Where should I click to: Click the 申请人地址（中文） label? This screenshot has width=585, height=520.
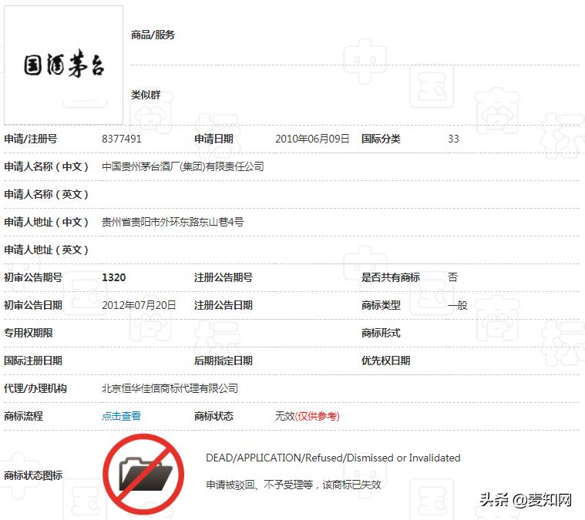[46, 222]
